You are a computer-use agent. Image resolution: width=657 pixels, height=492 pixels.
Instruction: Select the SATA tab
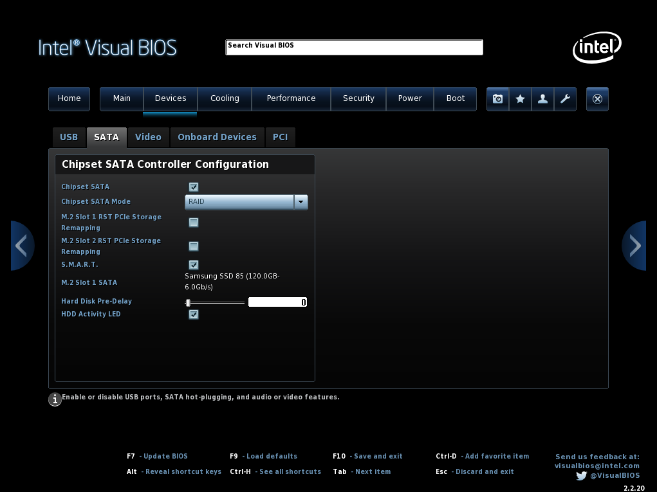click(106, 138)
